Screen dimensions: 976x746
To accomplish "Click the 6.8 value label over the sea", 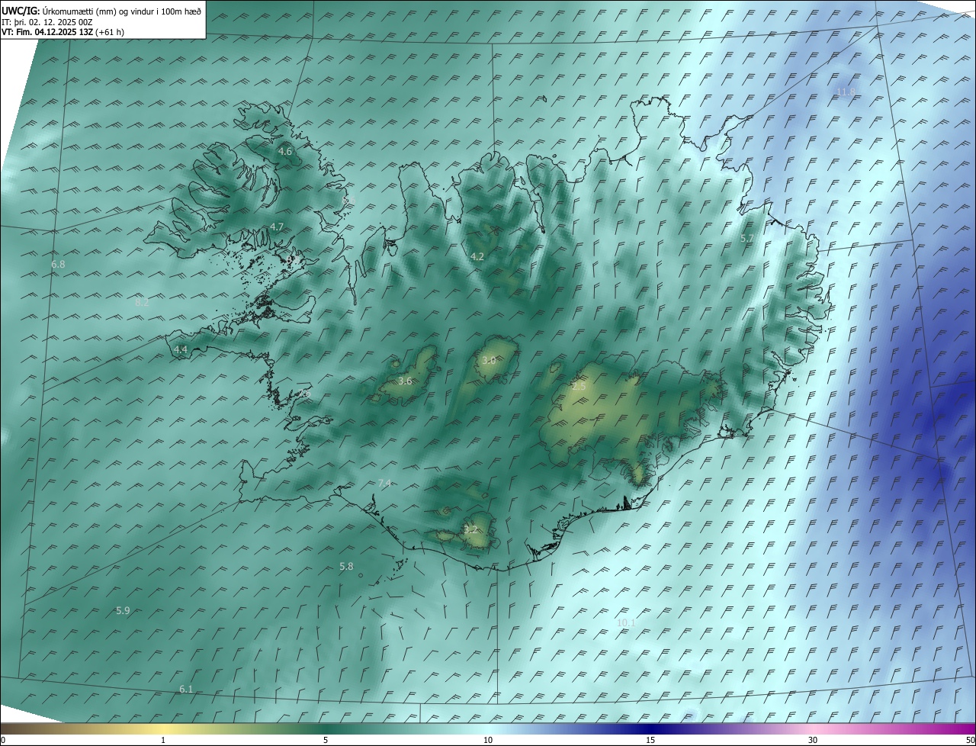I will (58, 264).
